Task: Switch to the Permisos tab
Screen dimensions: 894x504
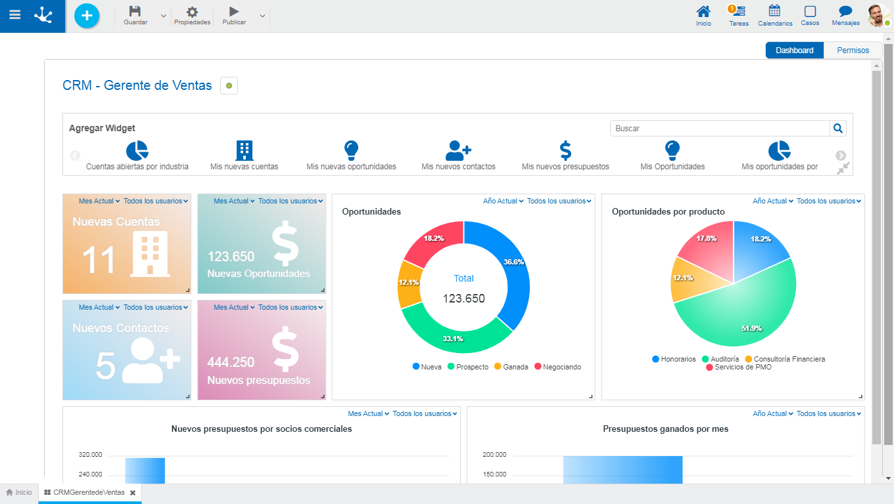Action: (853, 51)
